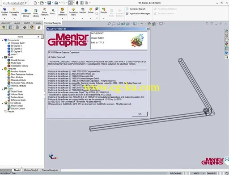Click Zoom to Fit icon in view toolbar

[x=109, y=24]
